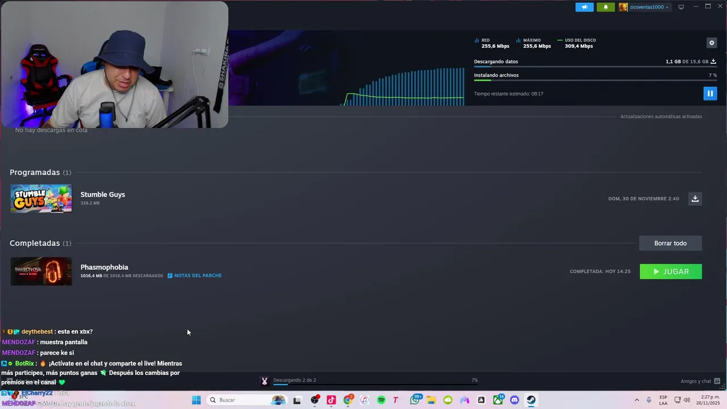The width and height of the screenshot is (727, 409).
Task: Click Borrar todo button
Action: (670, 243)
